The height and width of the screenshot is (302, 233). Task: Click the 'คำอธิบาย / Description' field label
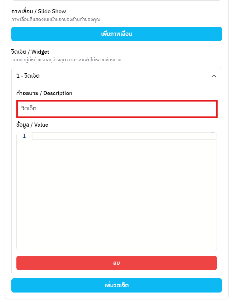point(44,93)
